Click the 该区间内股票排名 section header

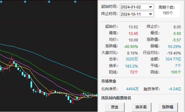point(116,98)
